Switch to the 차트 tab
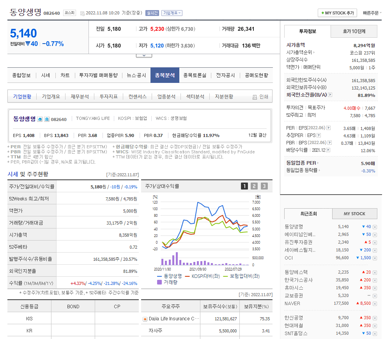 65,75
